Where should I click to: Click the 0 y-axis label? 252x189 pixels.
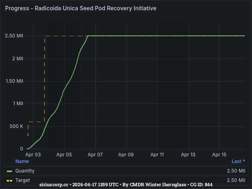[22, 149]
